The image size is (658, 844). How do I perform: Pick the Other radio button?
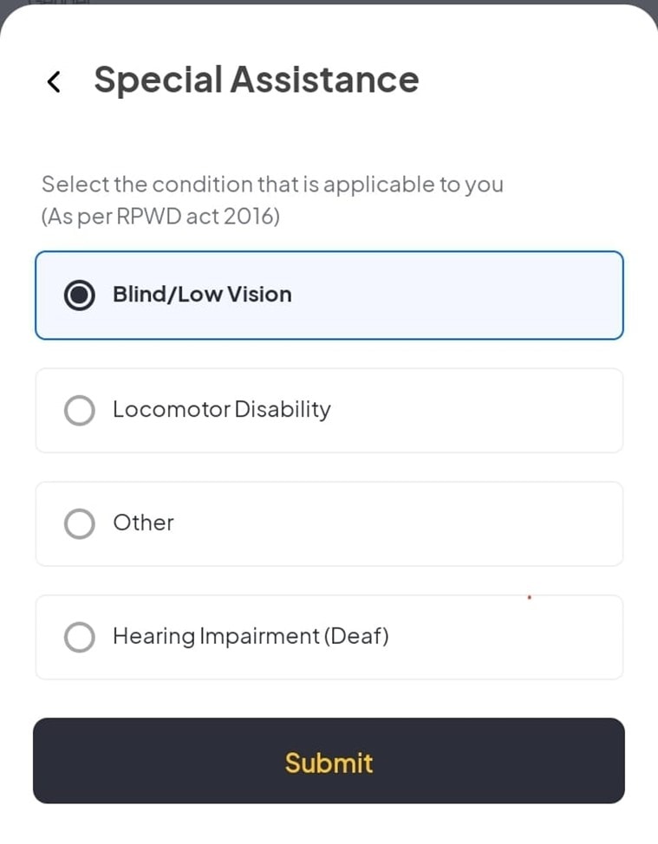point(80,524)
